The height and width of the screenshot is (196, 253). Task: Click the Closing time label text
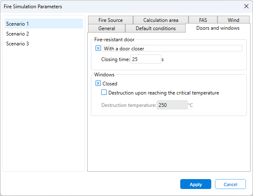(115, 59)
